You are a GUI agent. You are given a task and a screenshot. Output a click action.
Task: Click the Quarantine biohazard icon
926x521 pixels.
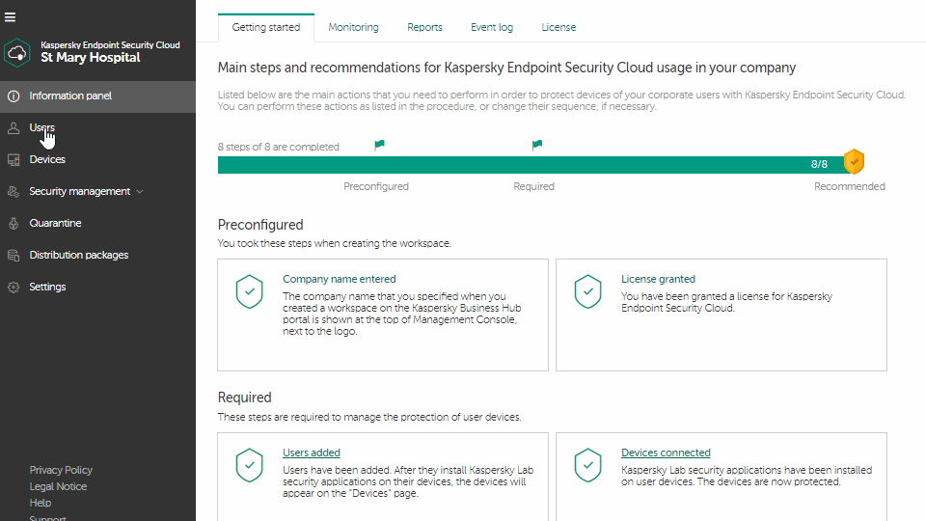click(14, 223)
